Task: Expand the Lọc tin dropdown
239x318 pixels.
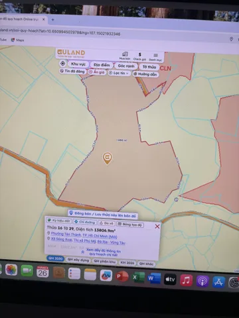Action: click(119, 73)
